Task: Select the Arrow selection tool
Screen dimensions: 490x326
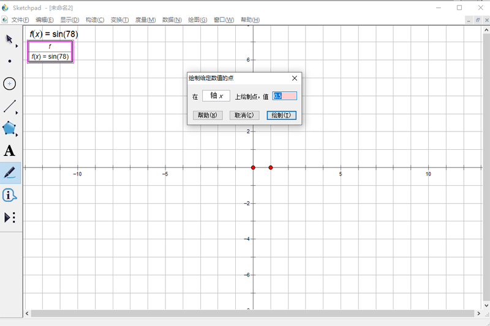Action: 10,40
